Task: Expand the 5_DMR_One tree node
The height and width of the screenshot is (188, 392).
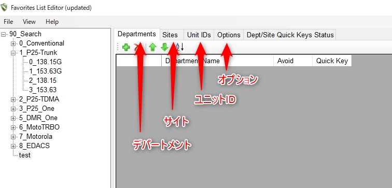Action: tap(13, 118)
